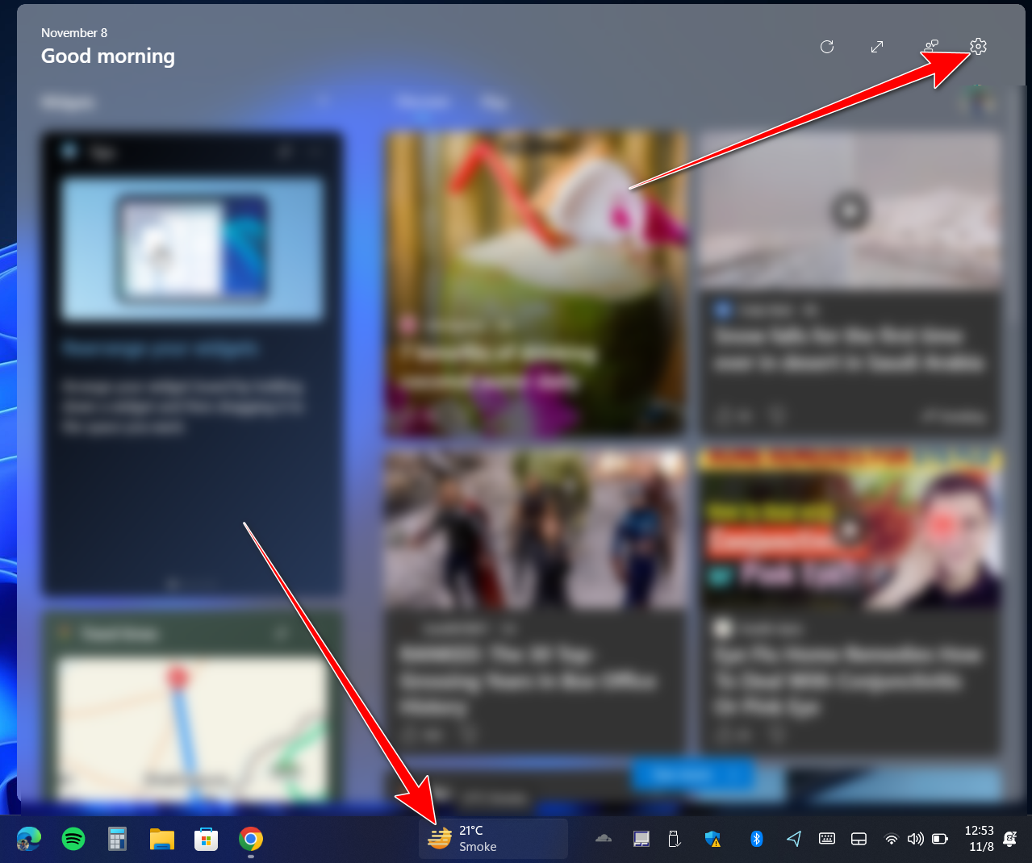Open the superhero characters news card

click(x=536, y=601)
